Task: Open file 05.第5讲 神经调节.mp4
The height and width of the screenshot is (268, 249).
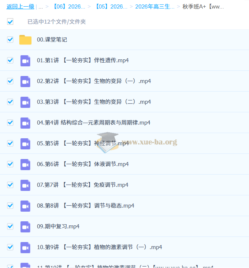Action: tap(83, 143)
